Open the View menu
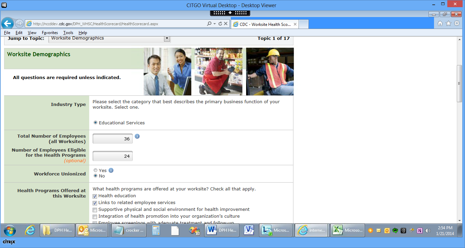This screenshot has width=465, height=248. pyautogui.click(x=32, y=33)
